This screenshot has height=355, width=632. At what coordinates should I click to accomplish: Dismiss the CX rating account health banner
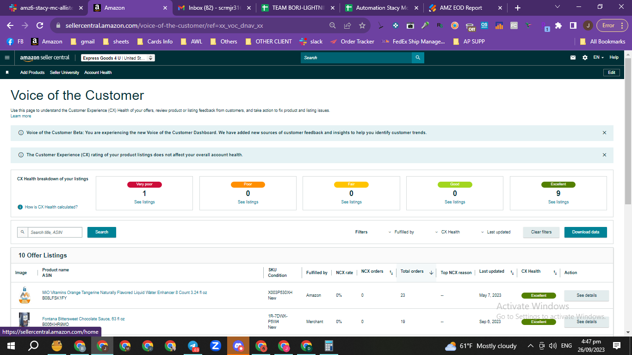[x=604, y=155]
